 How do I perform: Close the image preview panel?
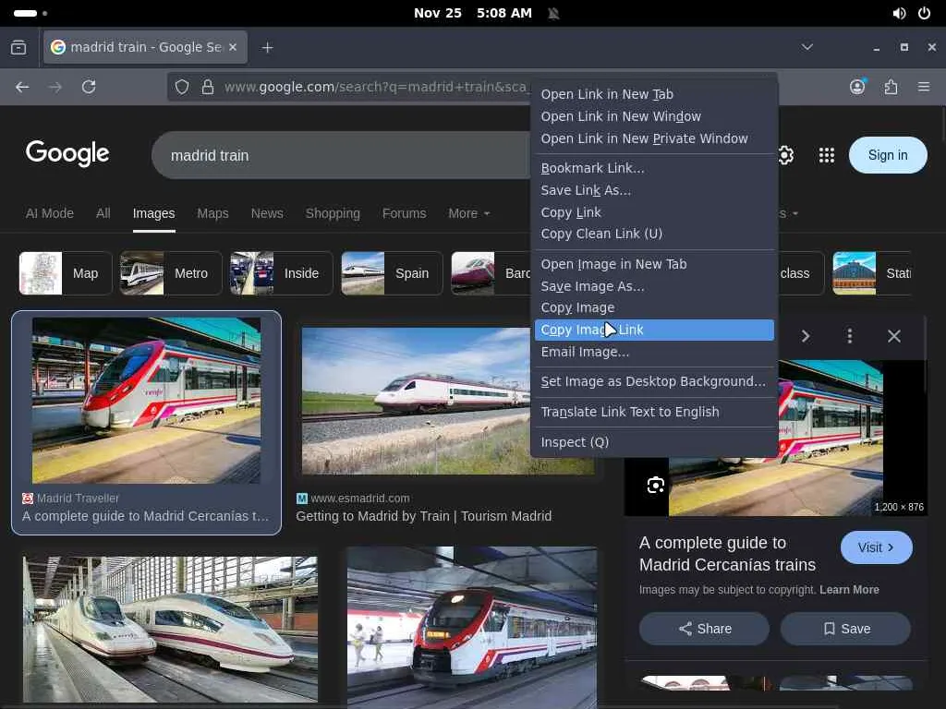click(894, 336)
